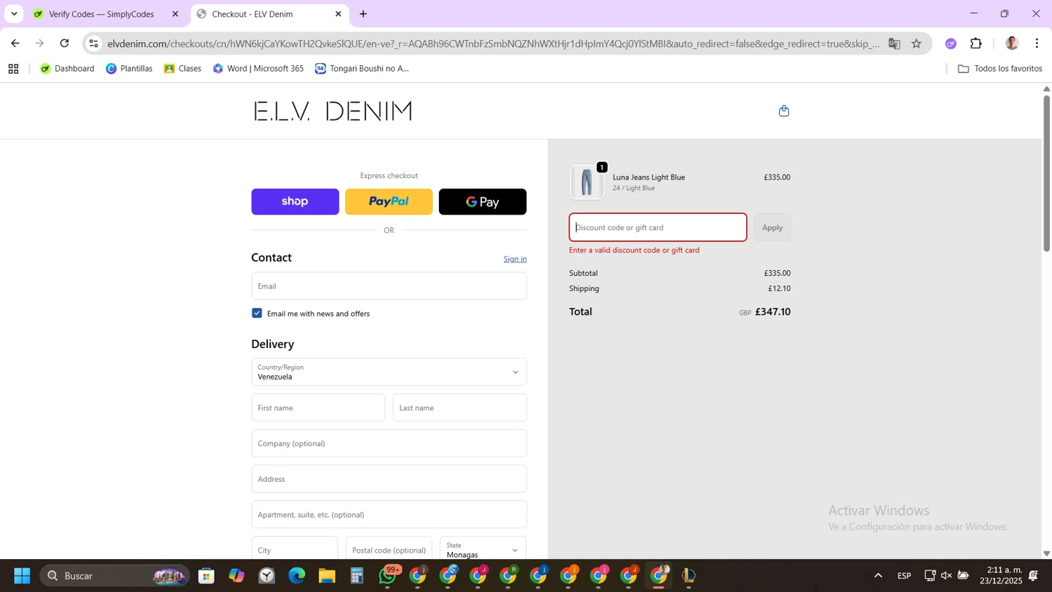
Task: Click the Address field
Action: pos(389,479)
